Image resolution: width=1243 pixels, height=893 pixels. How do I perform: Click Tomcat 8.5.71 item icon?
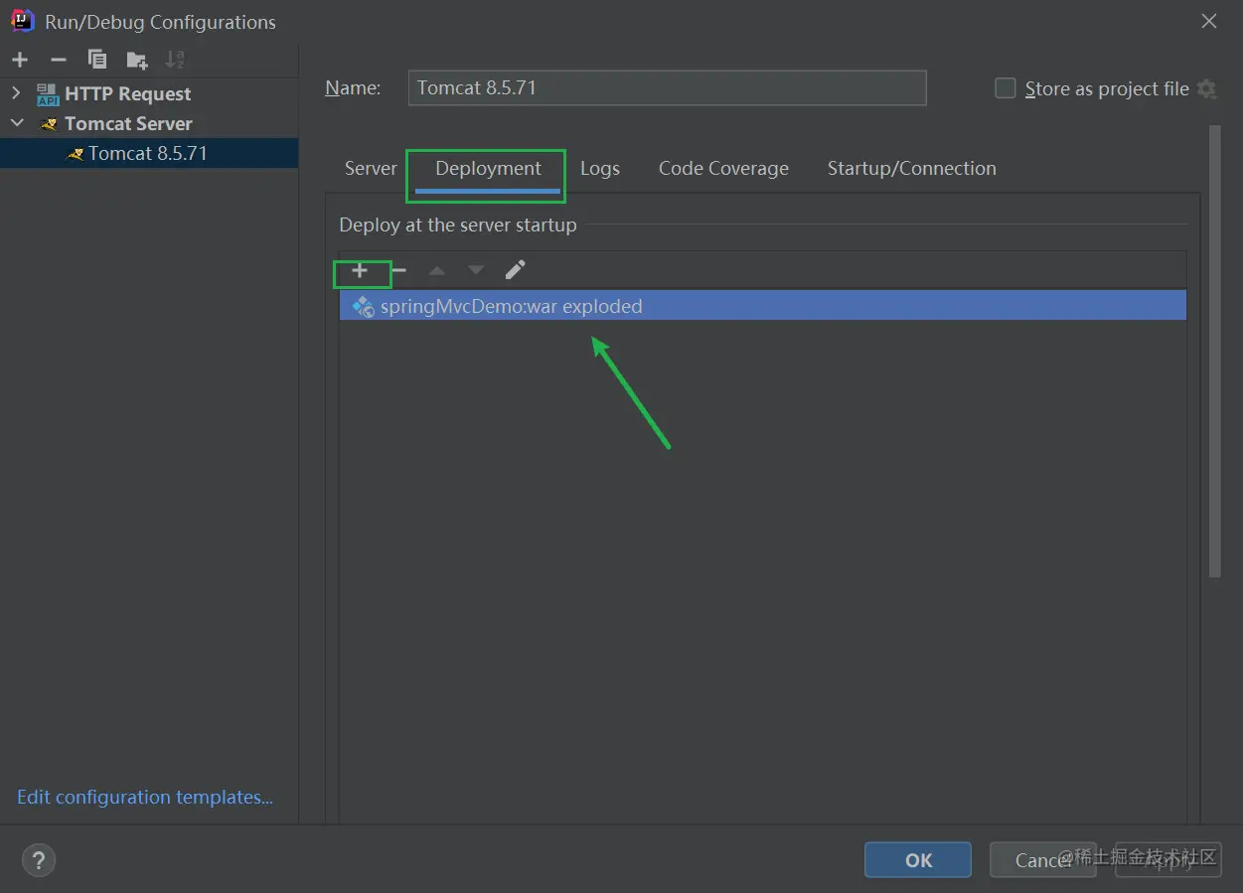(75, 154)
